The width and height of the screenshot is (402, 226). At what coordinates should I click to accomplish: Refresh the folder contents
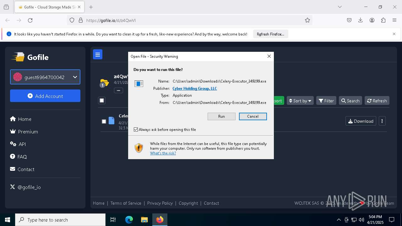pos(377,101)
